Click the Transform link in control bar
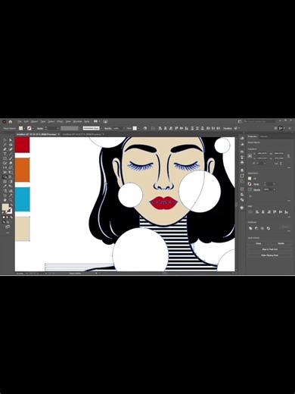 click(228, 128)
